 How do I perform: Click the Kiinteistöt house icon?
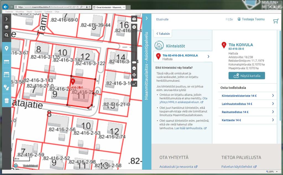point(159,46)
